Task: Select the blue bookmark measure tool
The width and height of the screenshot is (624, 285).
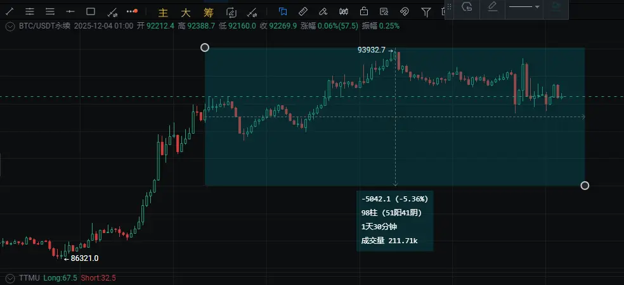Action: (x=283, y=12)
